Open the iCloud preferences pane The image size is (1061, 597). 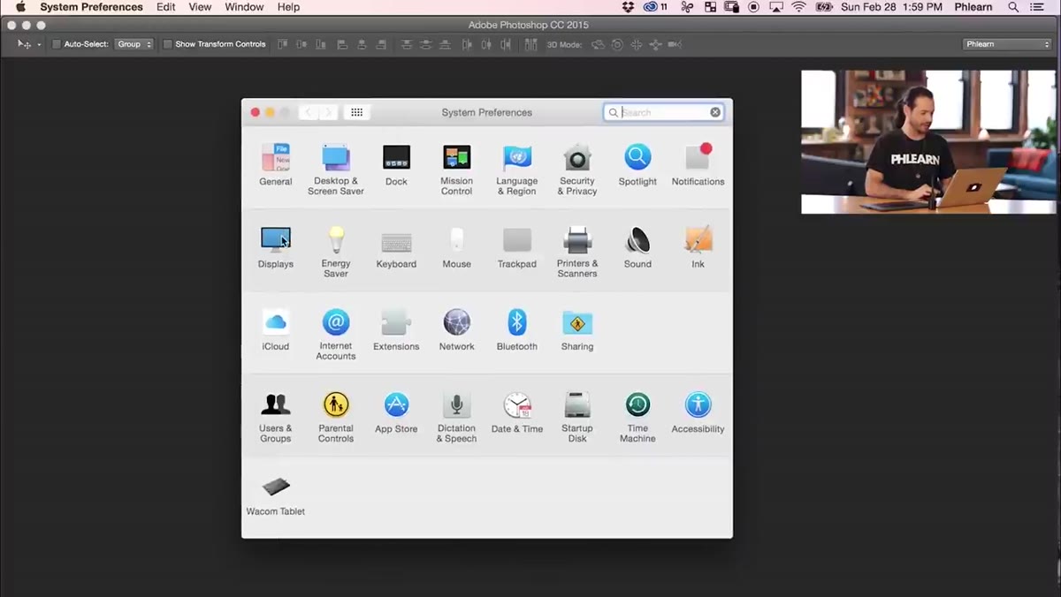click(x=276, y=330)
